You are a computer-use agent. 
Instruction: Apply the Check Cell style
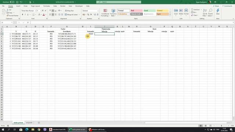pyautogui.click(x=136, y=14)
